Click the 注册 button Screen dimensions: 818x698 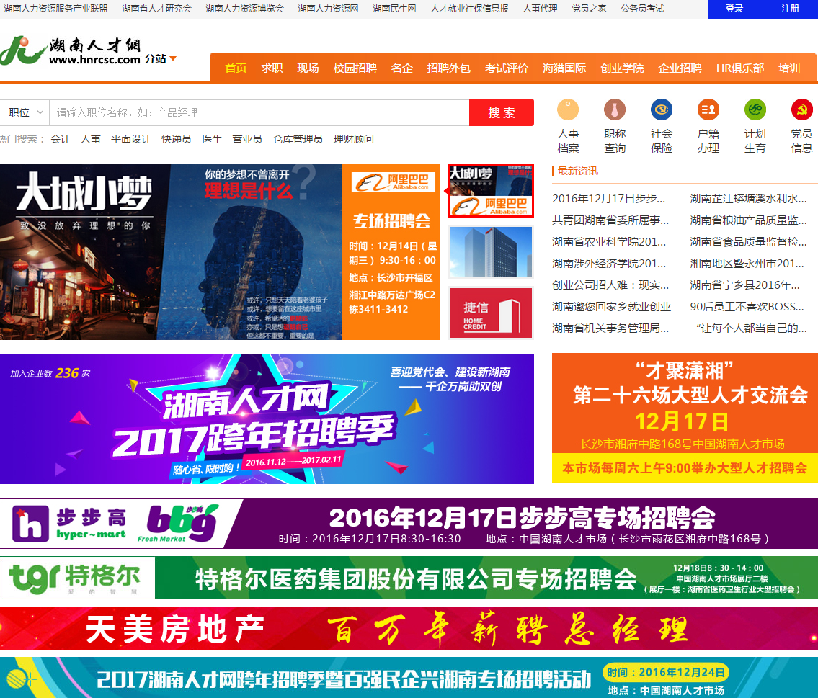click(x=790, y=9)
